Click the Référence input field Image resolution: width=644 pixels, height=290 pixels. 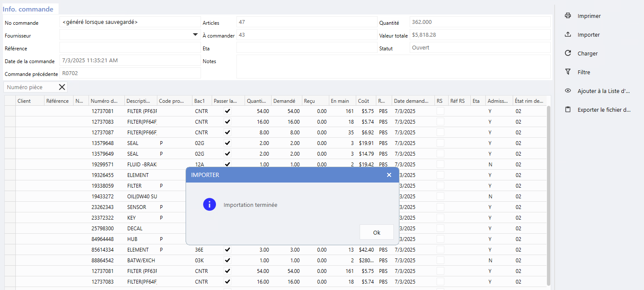click(130, 48)
